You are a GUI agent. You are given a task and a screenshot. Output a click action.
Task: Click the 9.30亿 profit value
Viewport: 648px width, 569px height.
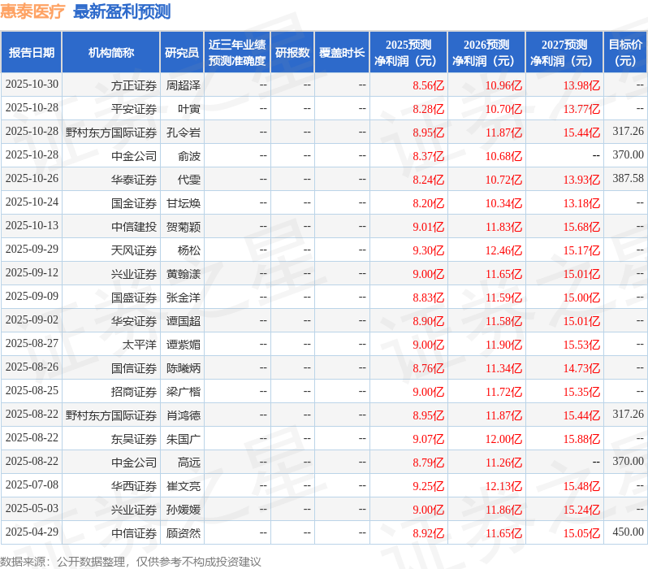coord(428,250)
